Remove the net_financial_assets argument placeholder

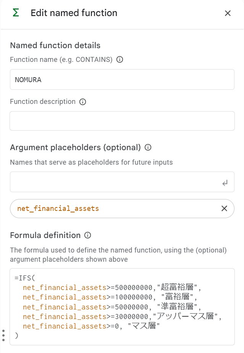click(224, 208)
